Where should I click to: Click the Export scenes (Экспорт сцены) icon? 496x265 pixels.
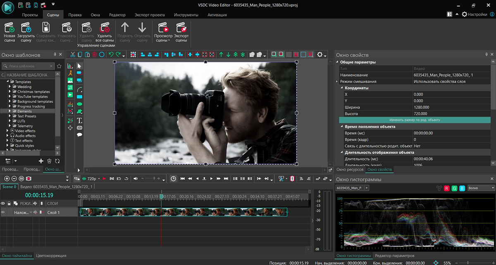(x=181, y=29)
